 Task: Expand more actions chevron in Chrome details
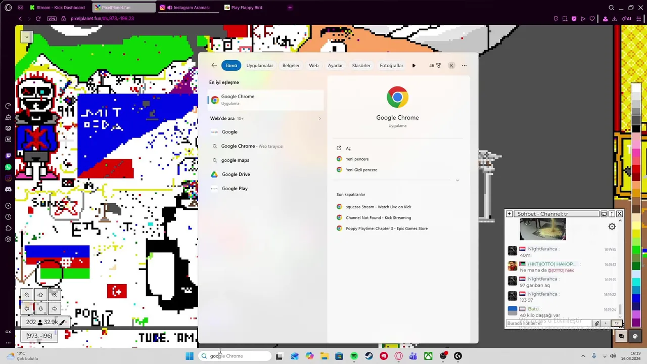pyautogui.click(x=457, y=180)
